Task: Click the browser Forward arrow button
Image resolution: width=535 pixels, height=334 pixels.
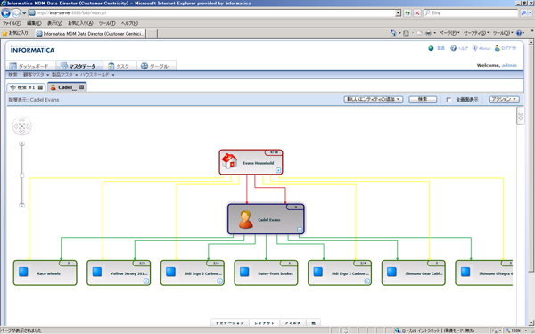Action: click(16, 13)
